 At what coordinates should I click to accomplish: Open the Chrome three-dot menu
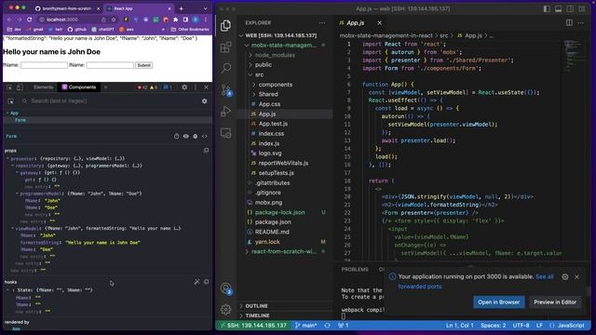click(x=206, y=20)
